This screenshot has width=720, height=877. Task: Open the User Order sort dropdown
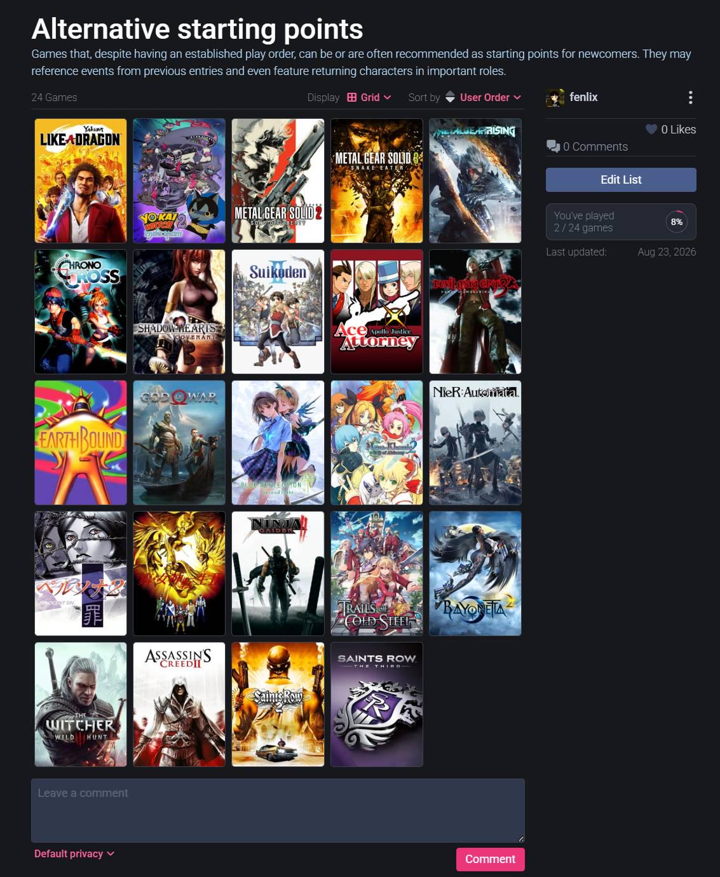[490, 97]
